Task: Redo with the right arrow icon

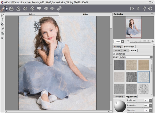Action: [52, 9]
